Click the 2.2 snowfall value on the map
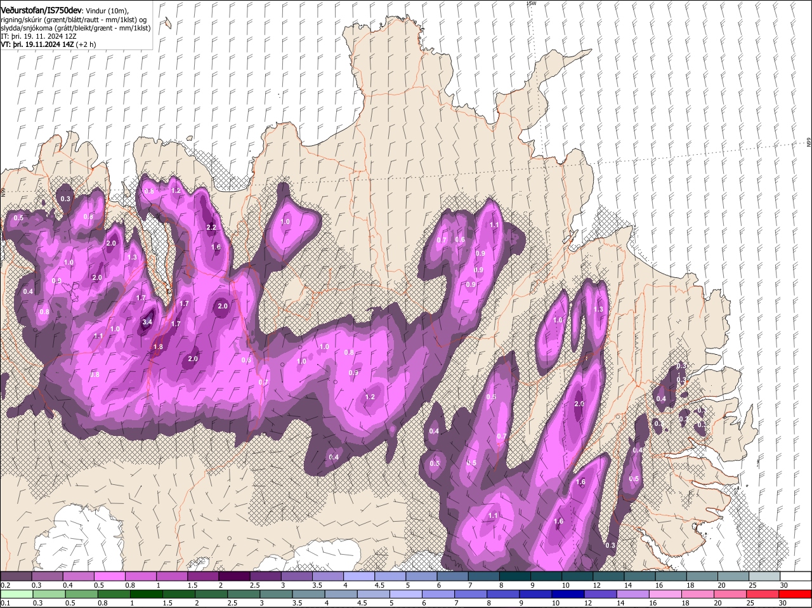This screenshot has height=608, width=812. click(212, 227)
